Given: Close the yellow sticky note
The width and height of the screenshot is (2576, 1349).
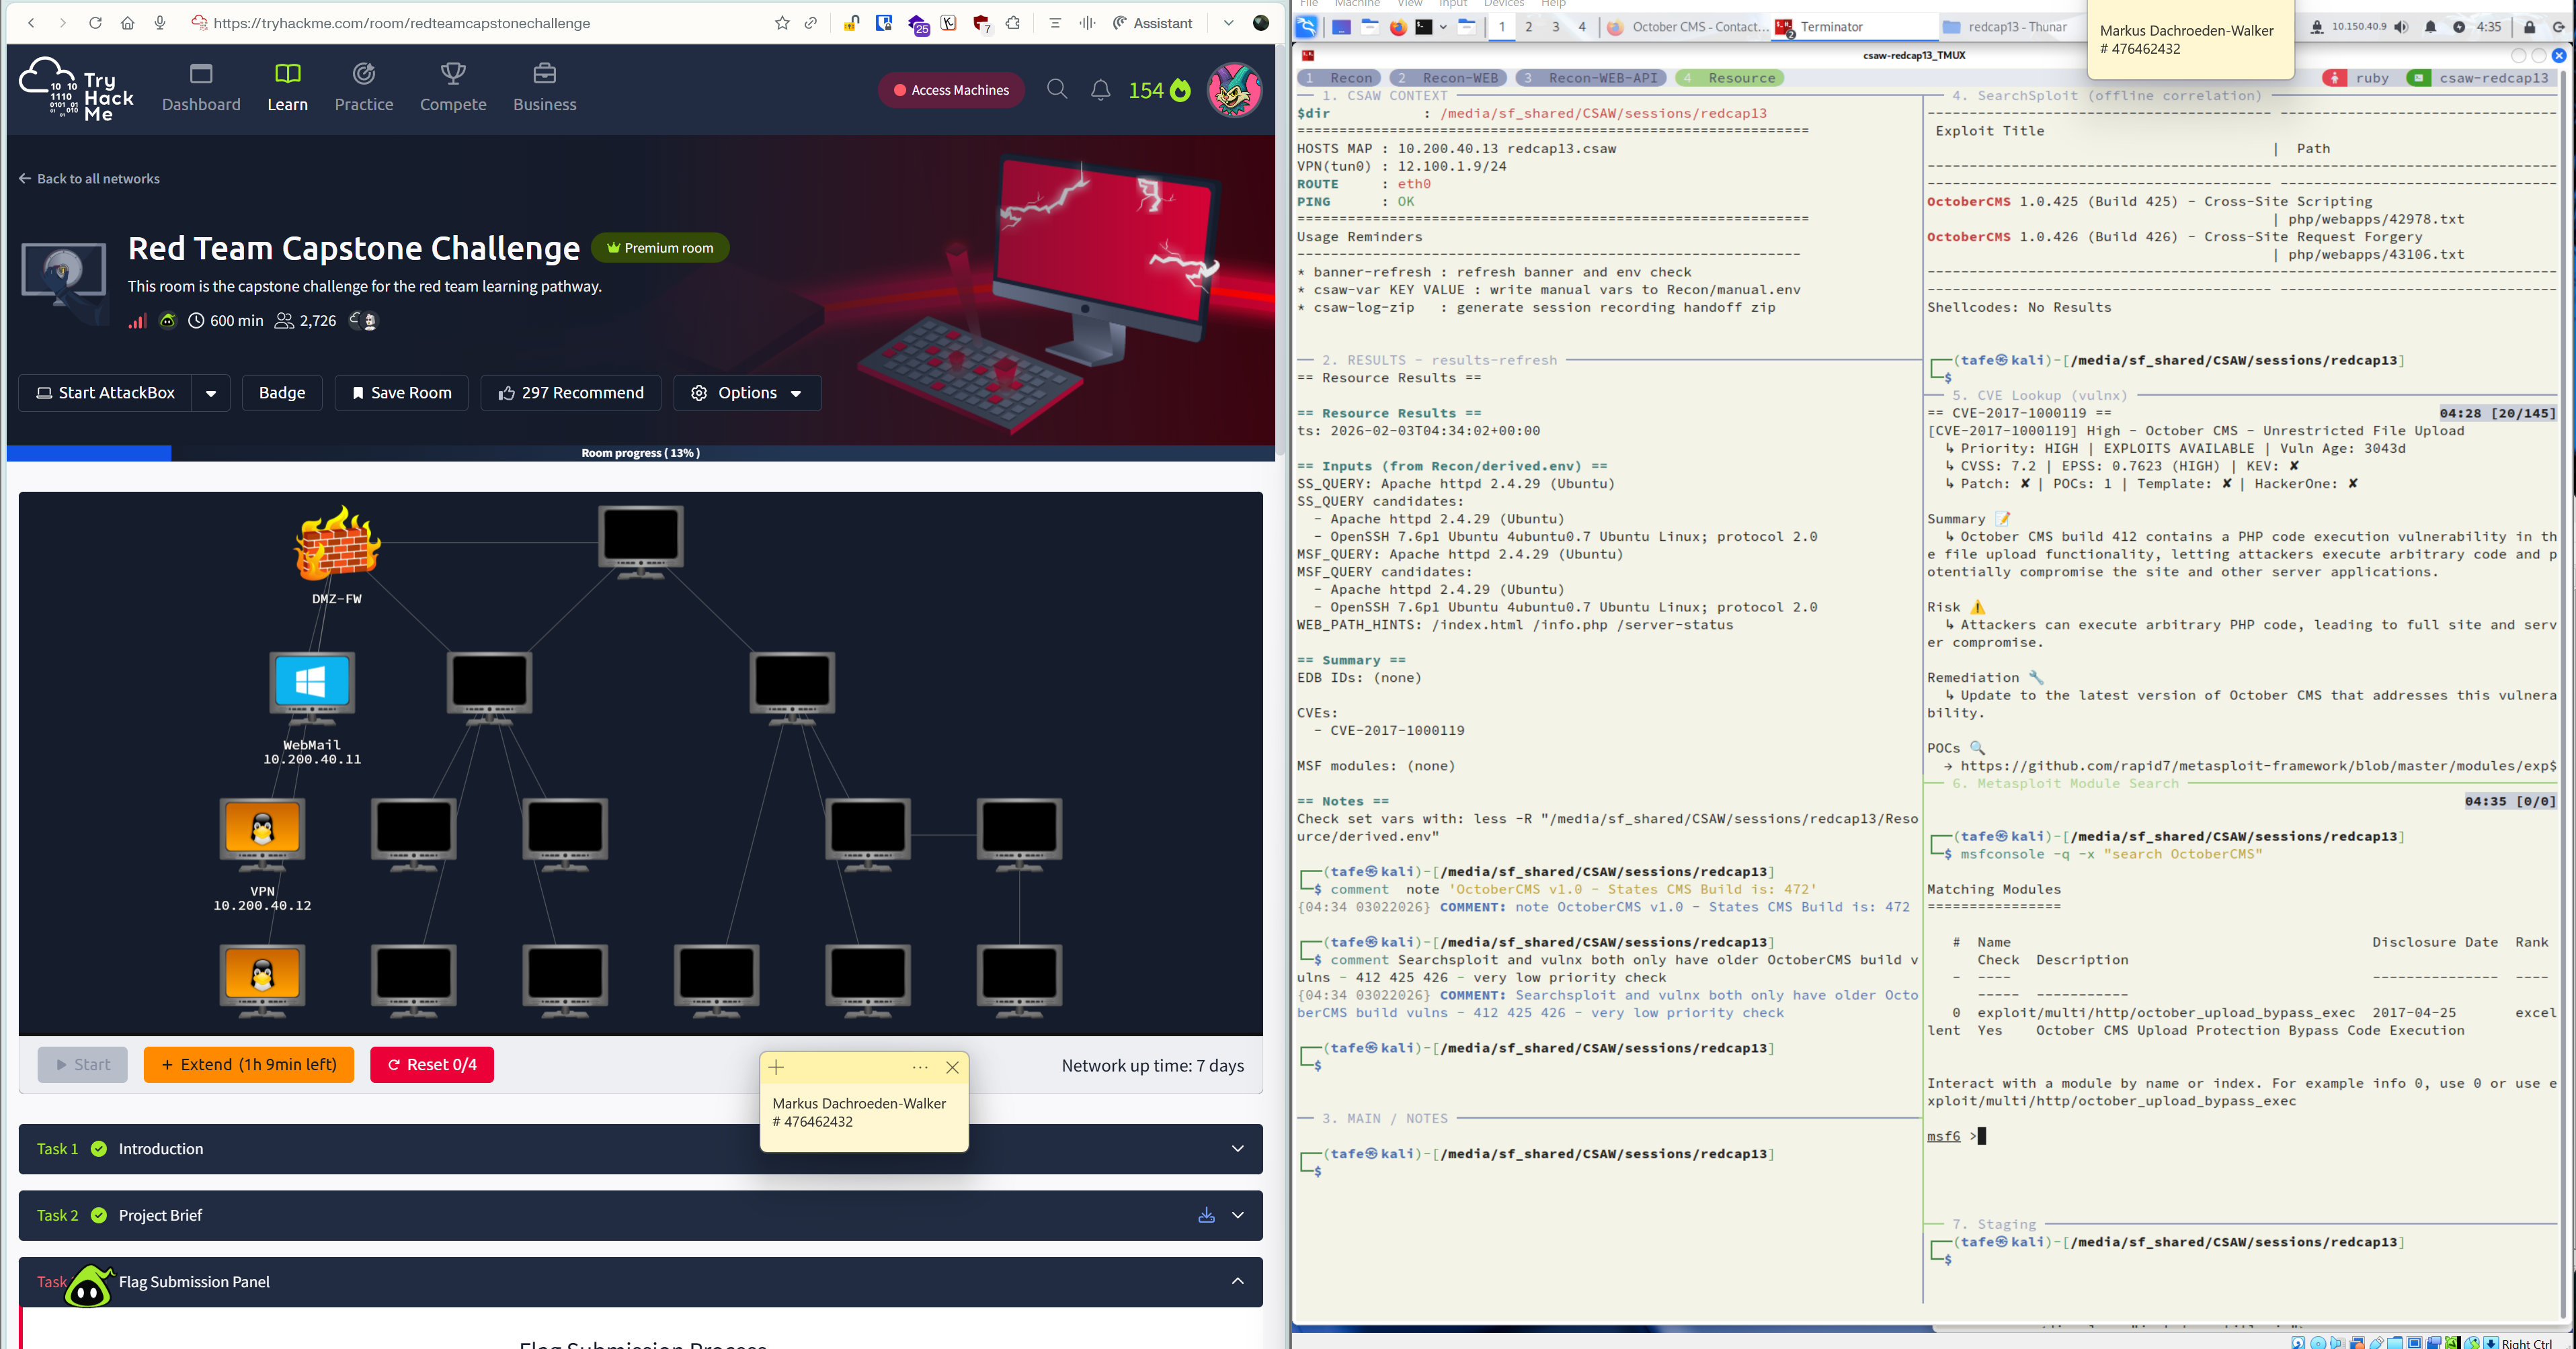Looking at the screenshot, I should 952,1068.
